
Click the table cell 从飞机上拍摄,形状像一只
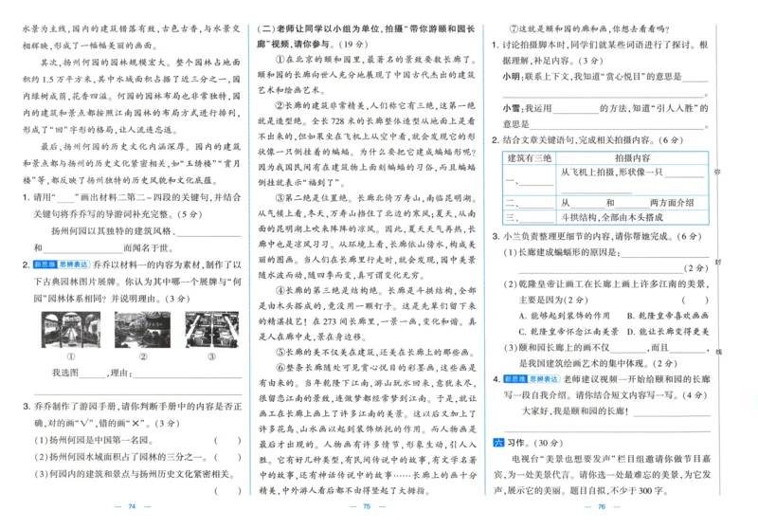click(632, 180)
